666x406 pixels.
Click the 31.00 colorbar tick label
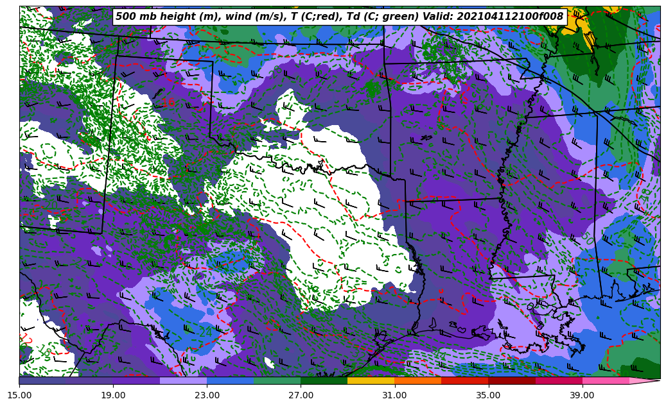click(x=394, y=396)
